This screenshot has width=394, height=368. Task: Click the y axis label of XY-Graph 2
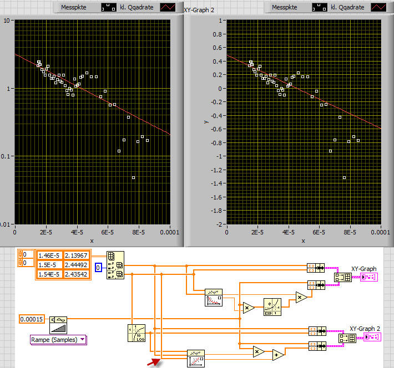pyautogui.click(x=206, y=122)
